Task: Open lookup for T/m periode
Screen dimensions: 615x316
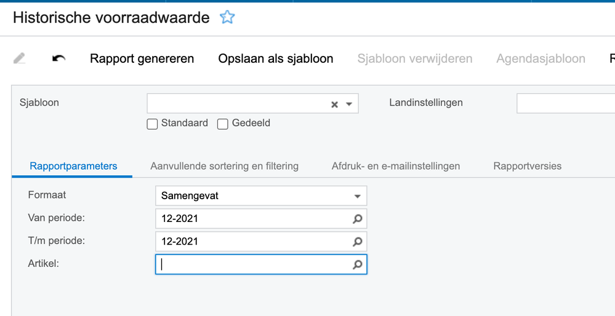Action: click(357, 242)
